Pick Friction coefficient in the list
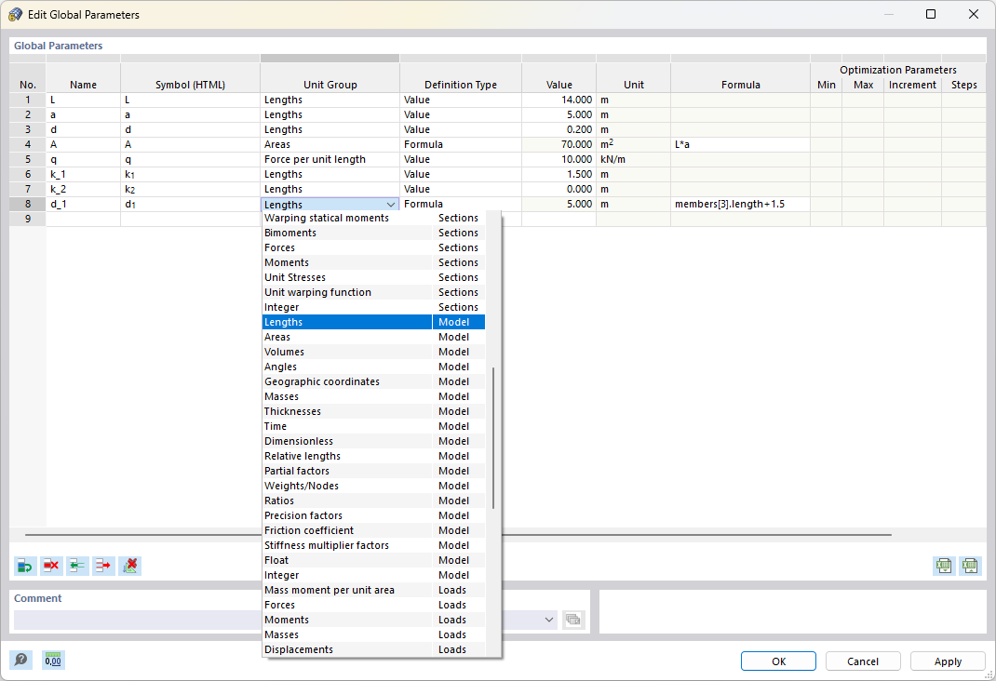 click(373, 530)
